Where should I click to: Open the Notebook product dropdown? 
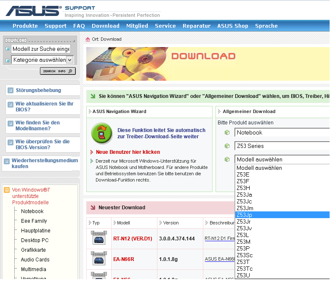[282, 133]
